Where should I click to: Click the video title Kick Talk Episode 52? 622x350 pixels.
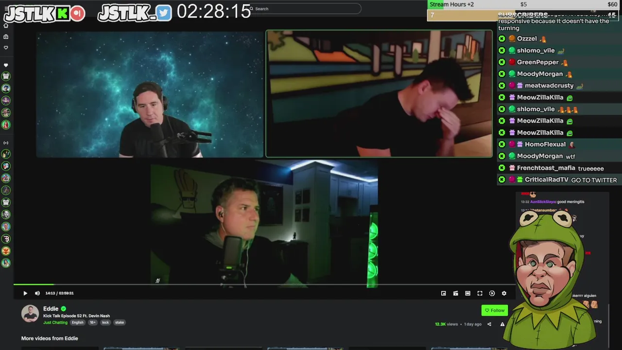coord(76,316)
